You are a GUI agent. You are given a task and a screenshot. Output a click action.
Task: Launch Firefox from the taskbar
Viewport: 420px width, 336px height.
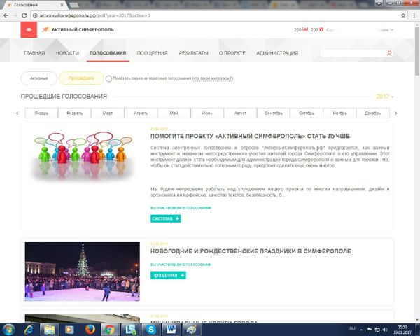click(x=90, y=329)
